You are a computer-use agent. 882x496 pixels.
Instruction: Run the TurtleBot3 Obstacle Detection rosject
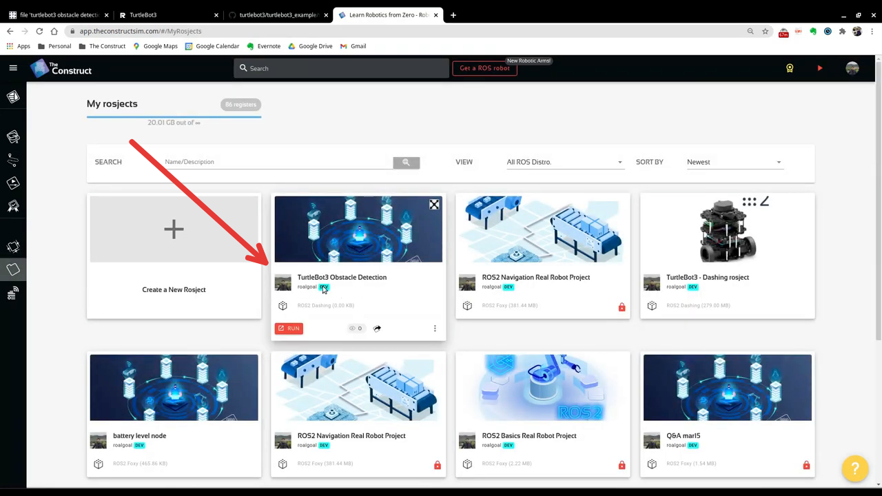tap(289, 329)
